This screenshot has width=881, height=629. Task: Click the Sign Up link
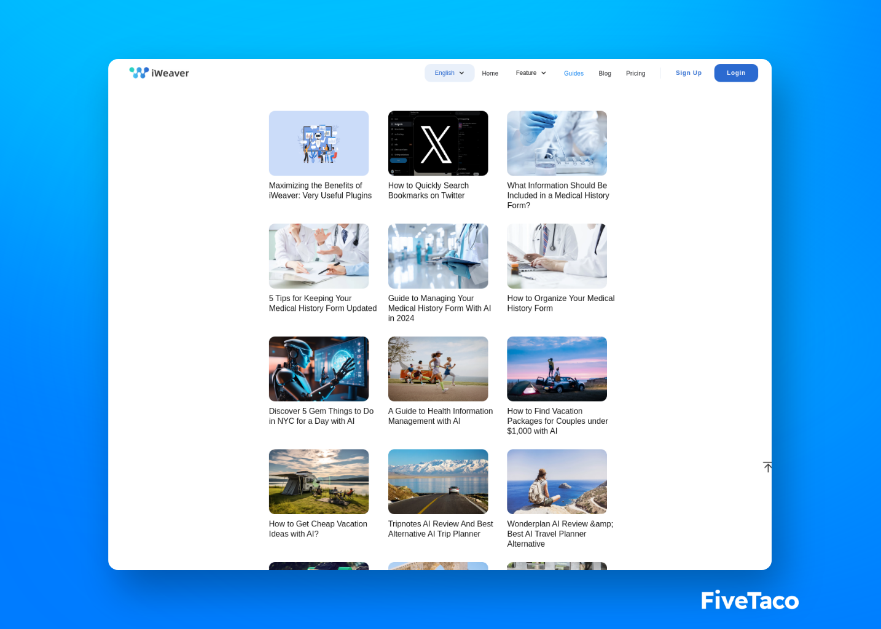click(688, 72)
